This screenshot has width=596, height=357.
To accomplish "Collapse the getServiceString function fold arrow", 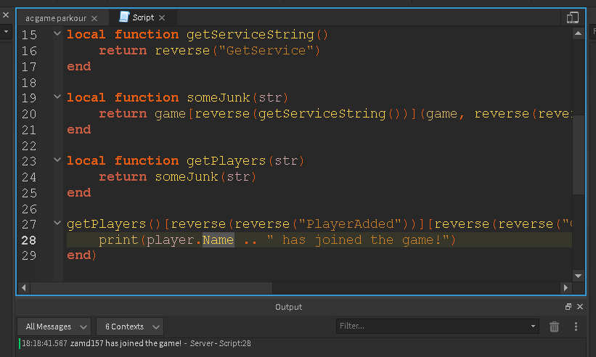I will coord(57,34).
